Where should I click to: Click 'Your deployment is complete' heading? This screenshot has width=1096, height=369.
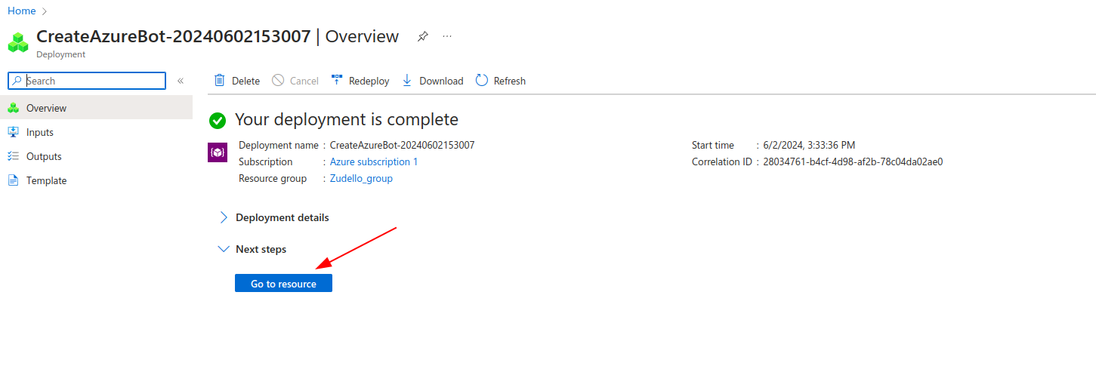(x=347, y=119)
